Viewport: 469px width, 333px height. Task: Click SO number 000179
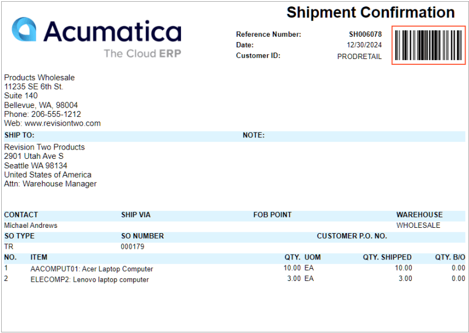[133, 247]
